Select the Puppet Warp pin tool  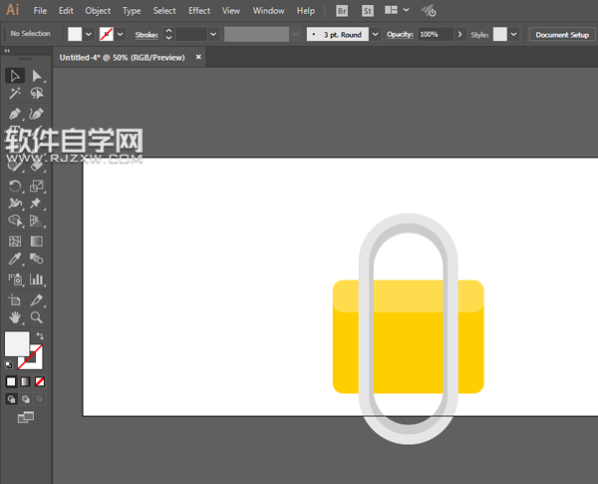pos(37,204)
